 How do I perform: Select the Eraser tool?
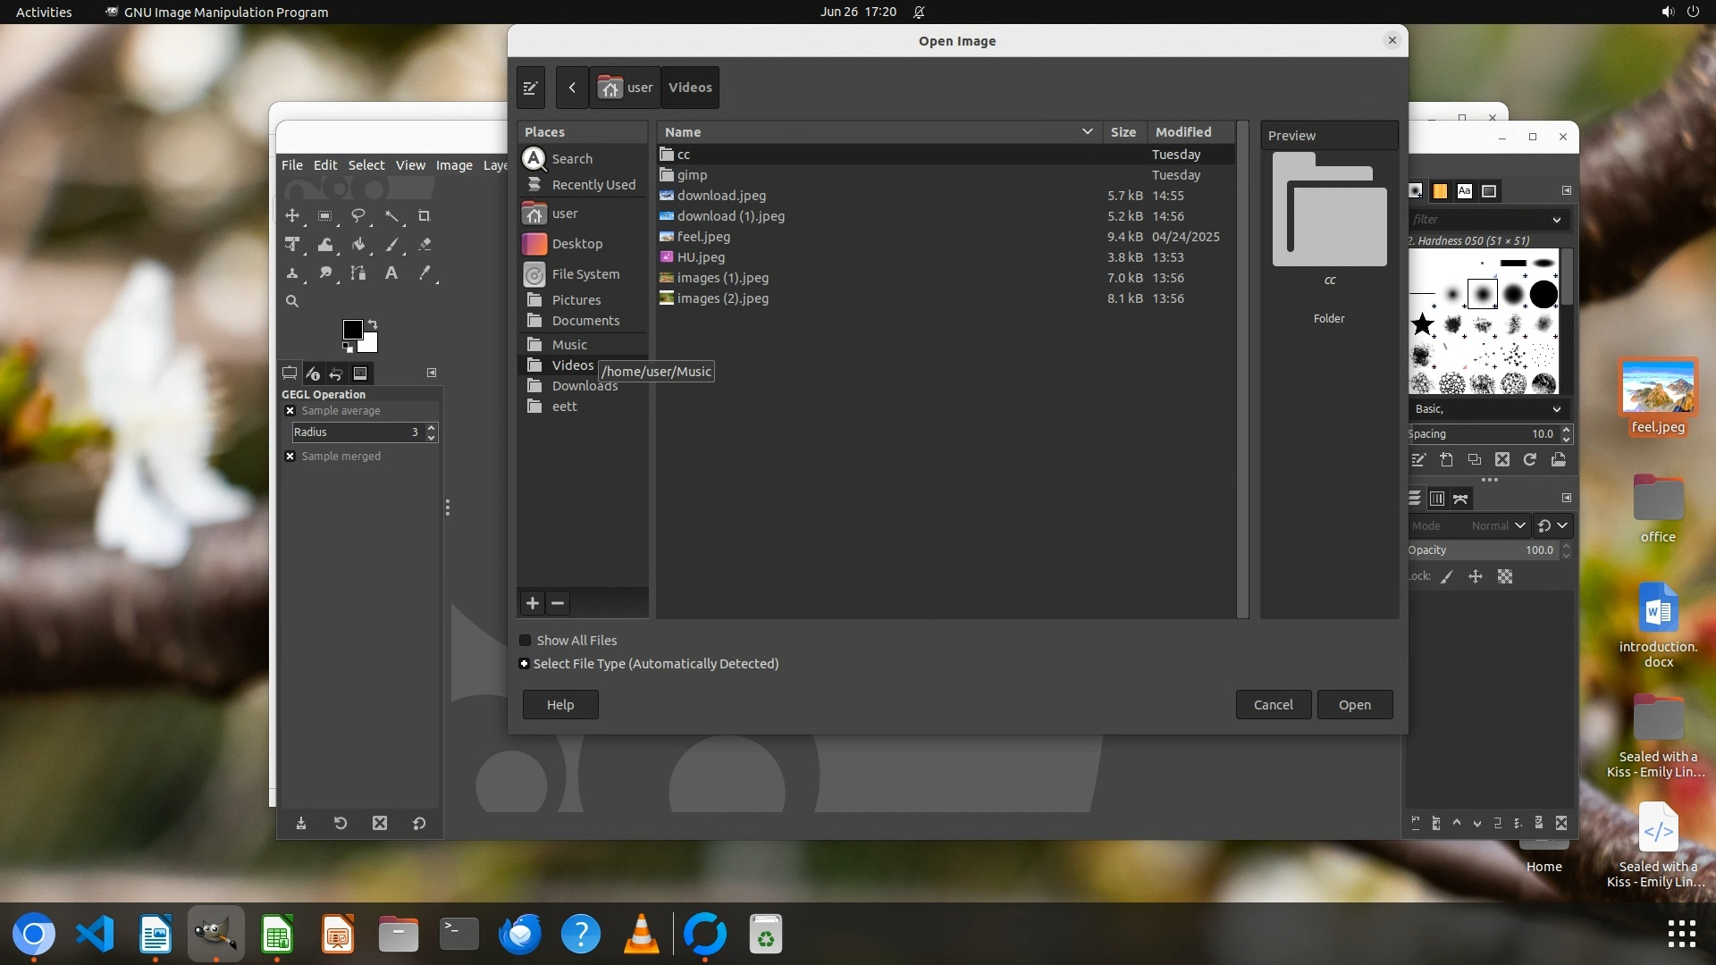click(x=425, y=245)
